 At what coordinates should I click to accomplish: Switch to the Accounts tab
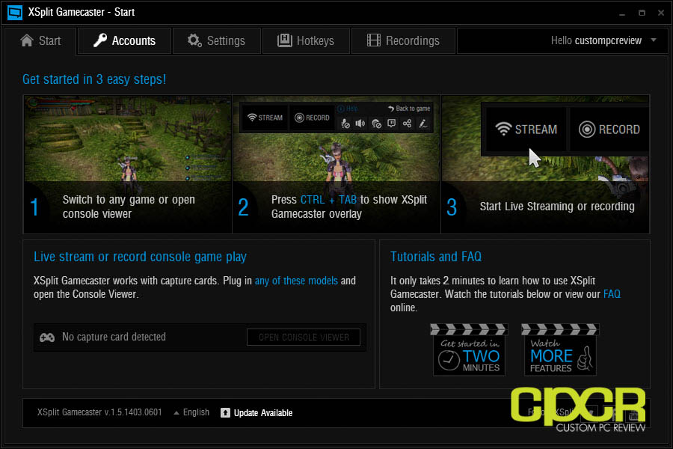tap(124, 41)
